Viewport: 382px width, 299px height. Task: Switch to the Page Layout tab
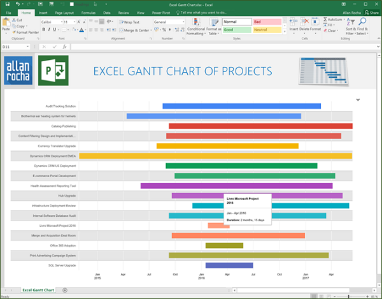[x=64, y=13]
